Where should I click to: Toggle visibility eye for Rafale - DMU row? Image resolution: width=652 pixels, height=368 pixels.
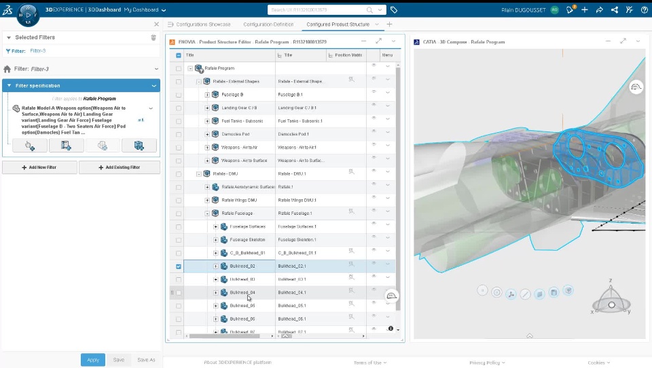[x=374, y=171]
